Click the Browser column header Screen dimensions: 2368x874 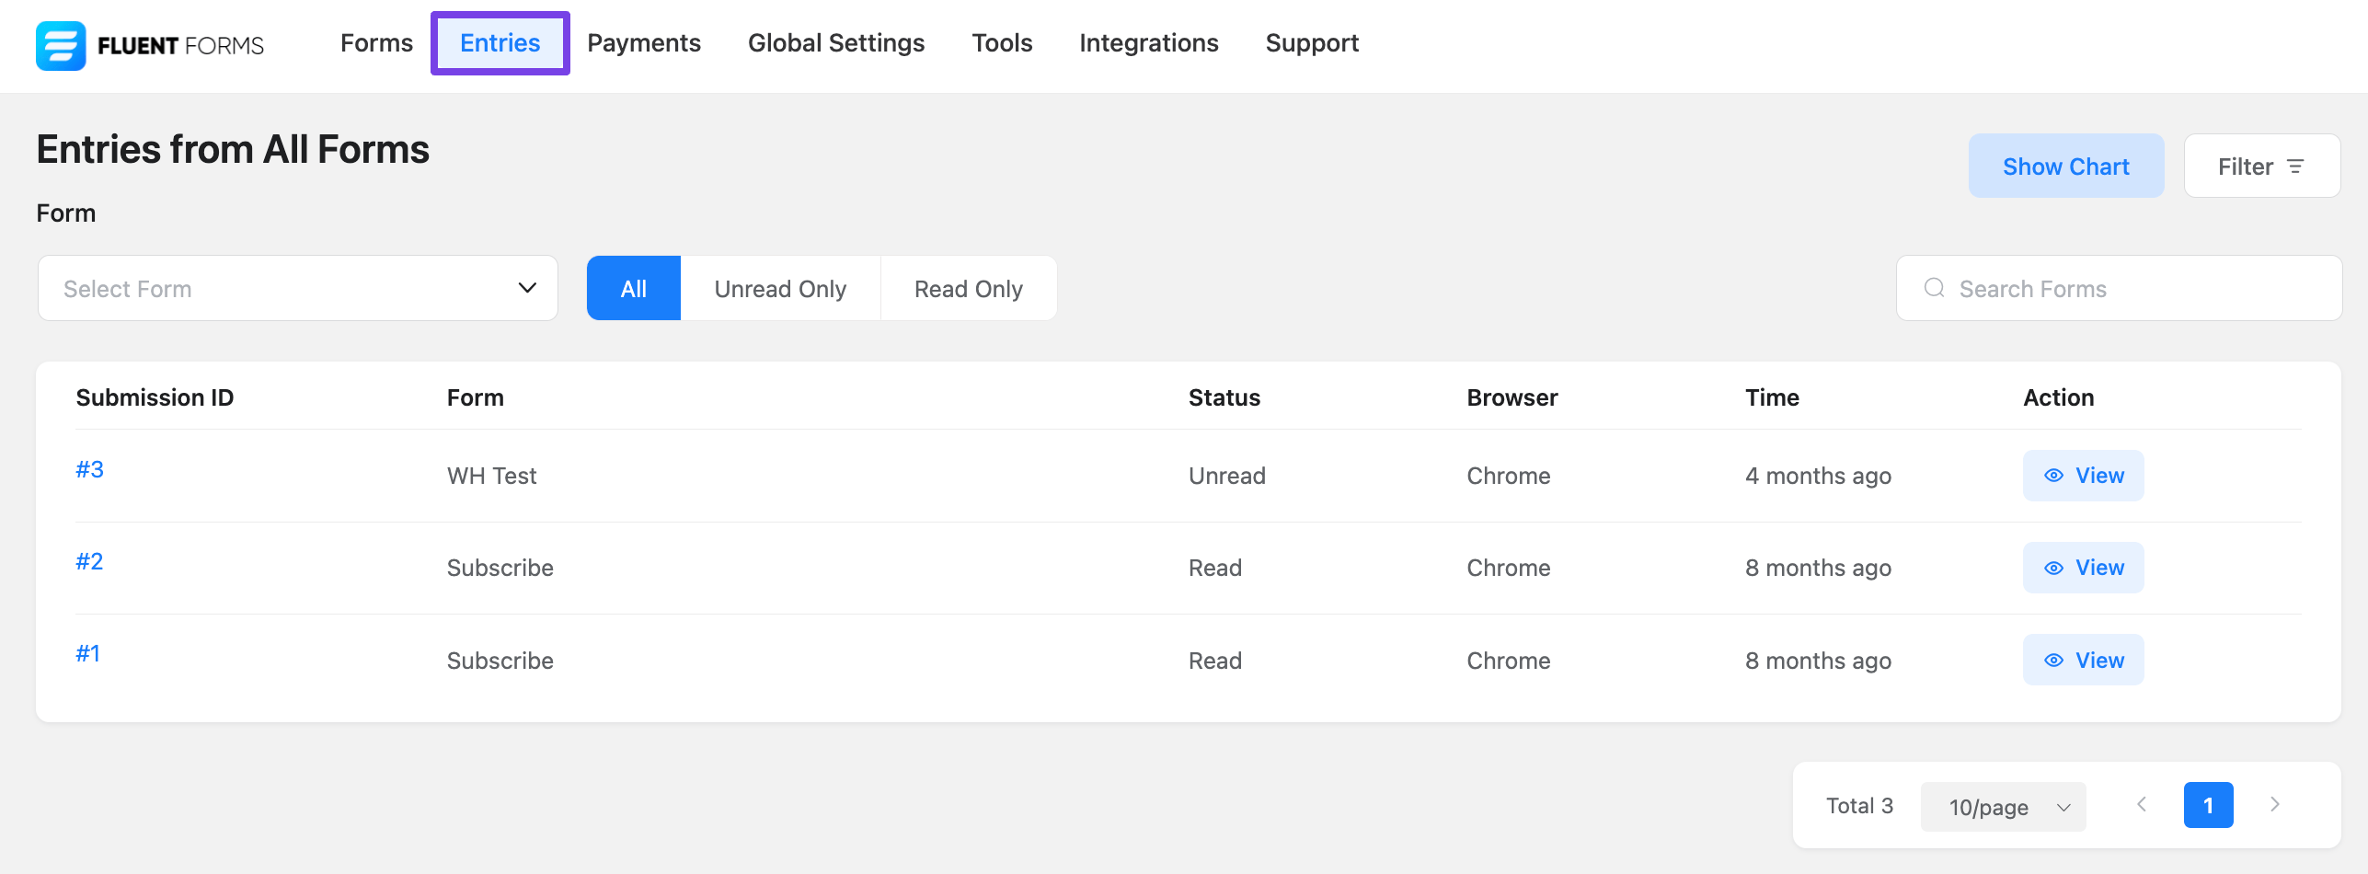tap(1512, 397)
